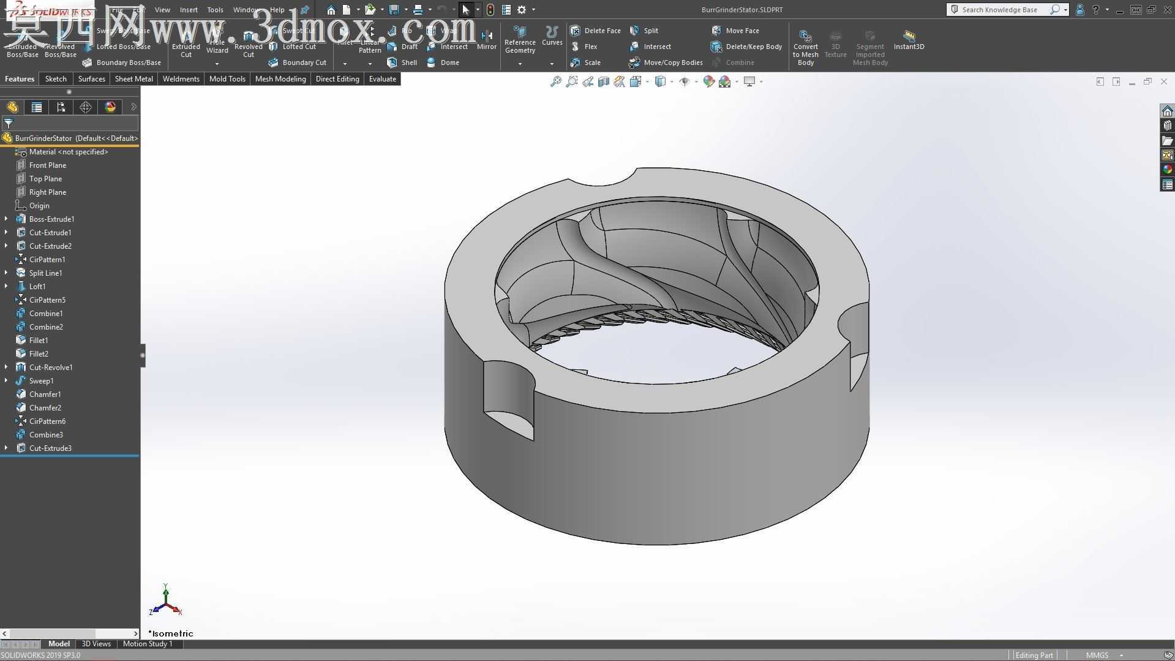Collapse the FeatureManager panel using side handle
Screen dimensions: 1175x661
[x=143, y=355]
